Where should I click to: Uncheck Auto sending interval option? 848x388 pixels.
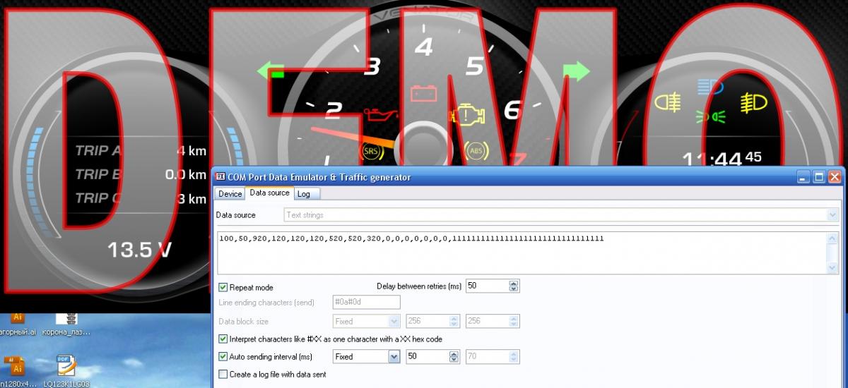(x=223, y=357)
